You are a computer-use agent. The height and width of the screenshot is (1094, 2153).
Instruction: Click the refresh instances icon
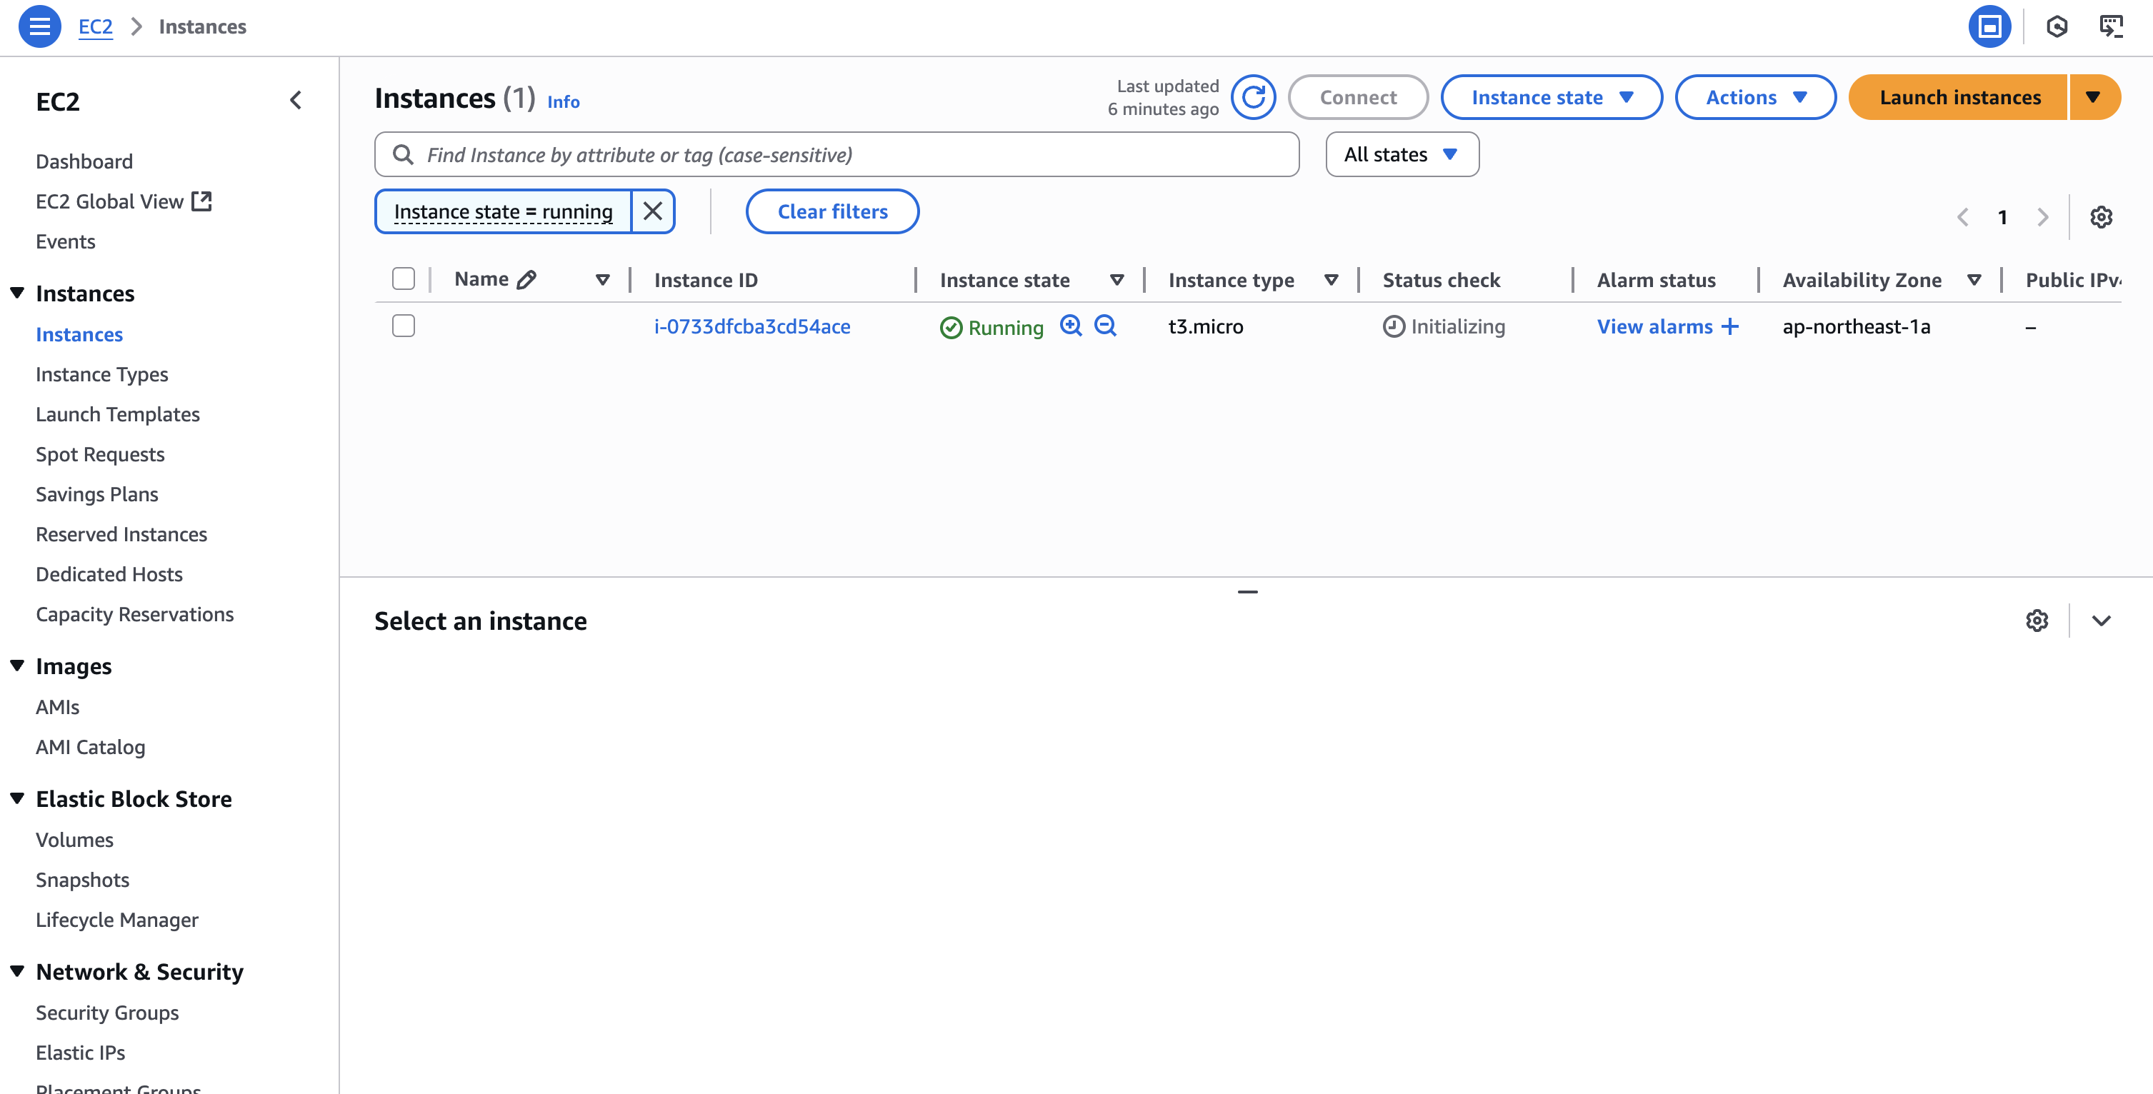coord(1253,98)
